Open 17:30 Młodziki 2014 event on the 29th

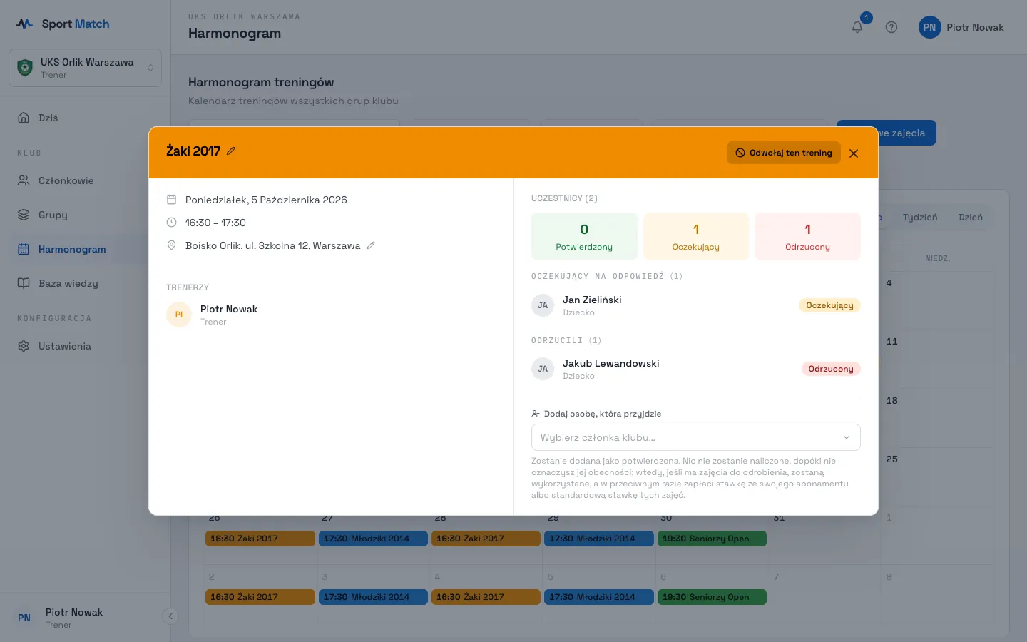(599, 539)
